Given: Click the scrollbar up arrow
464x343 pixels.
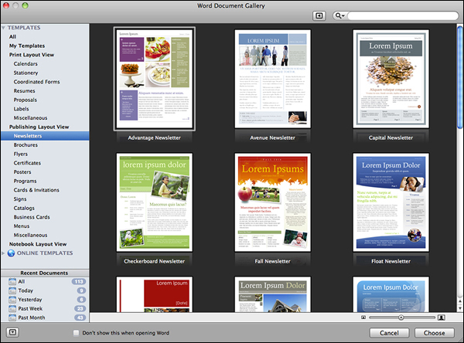Looking at the screenshot, I should (x=460, y=301).
